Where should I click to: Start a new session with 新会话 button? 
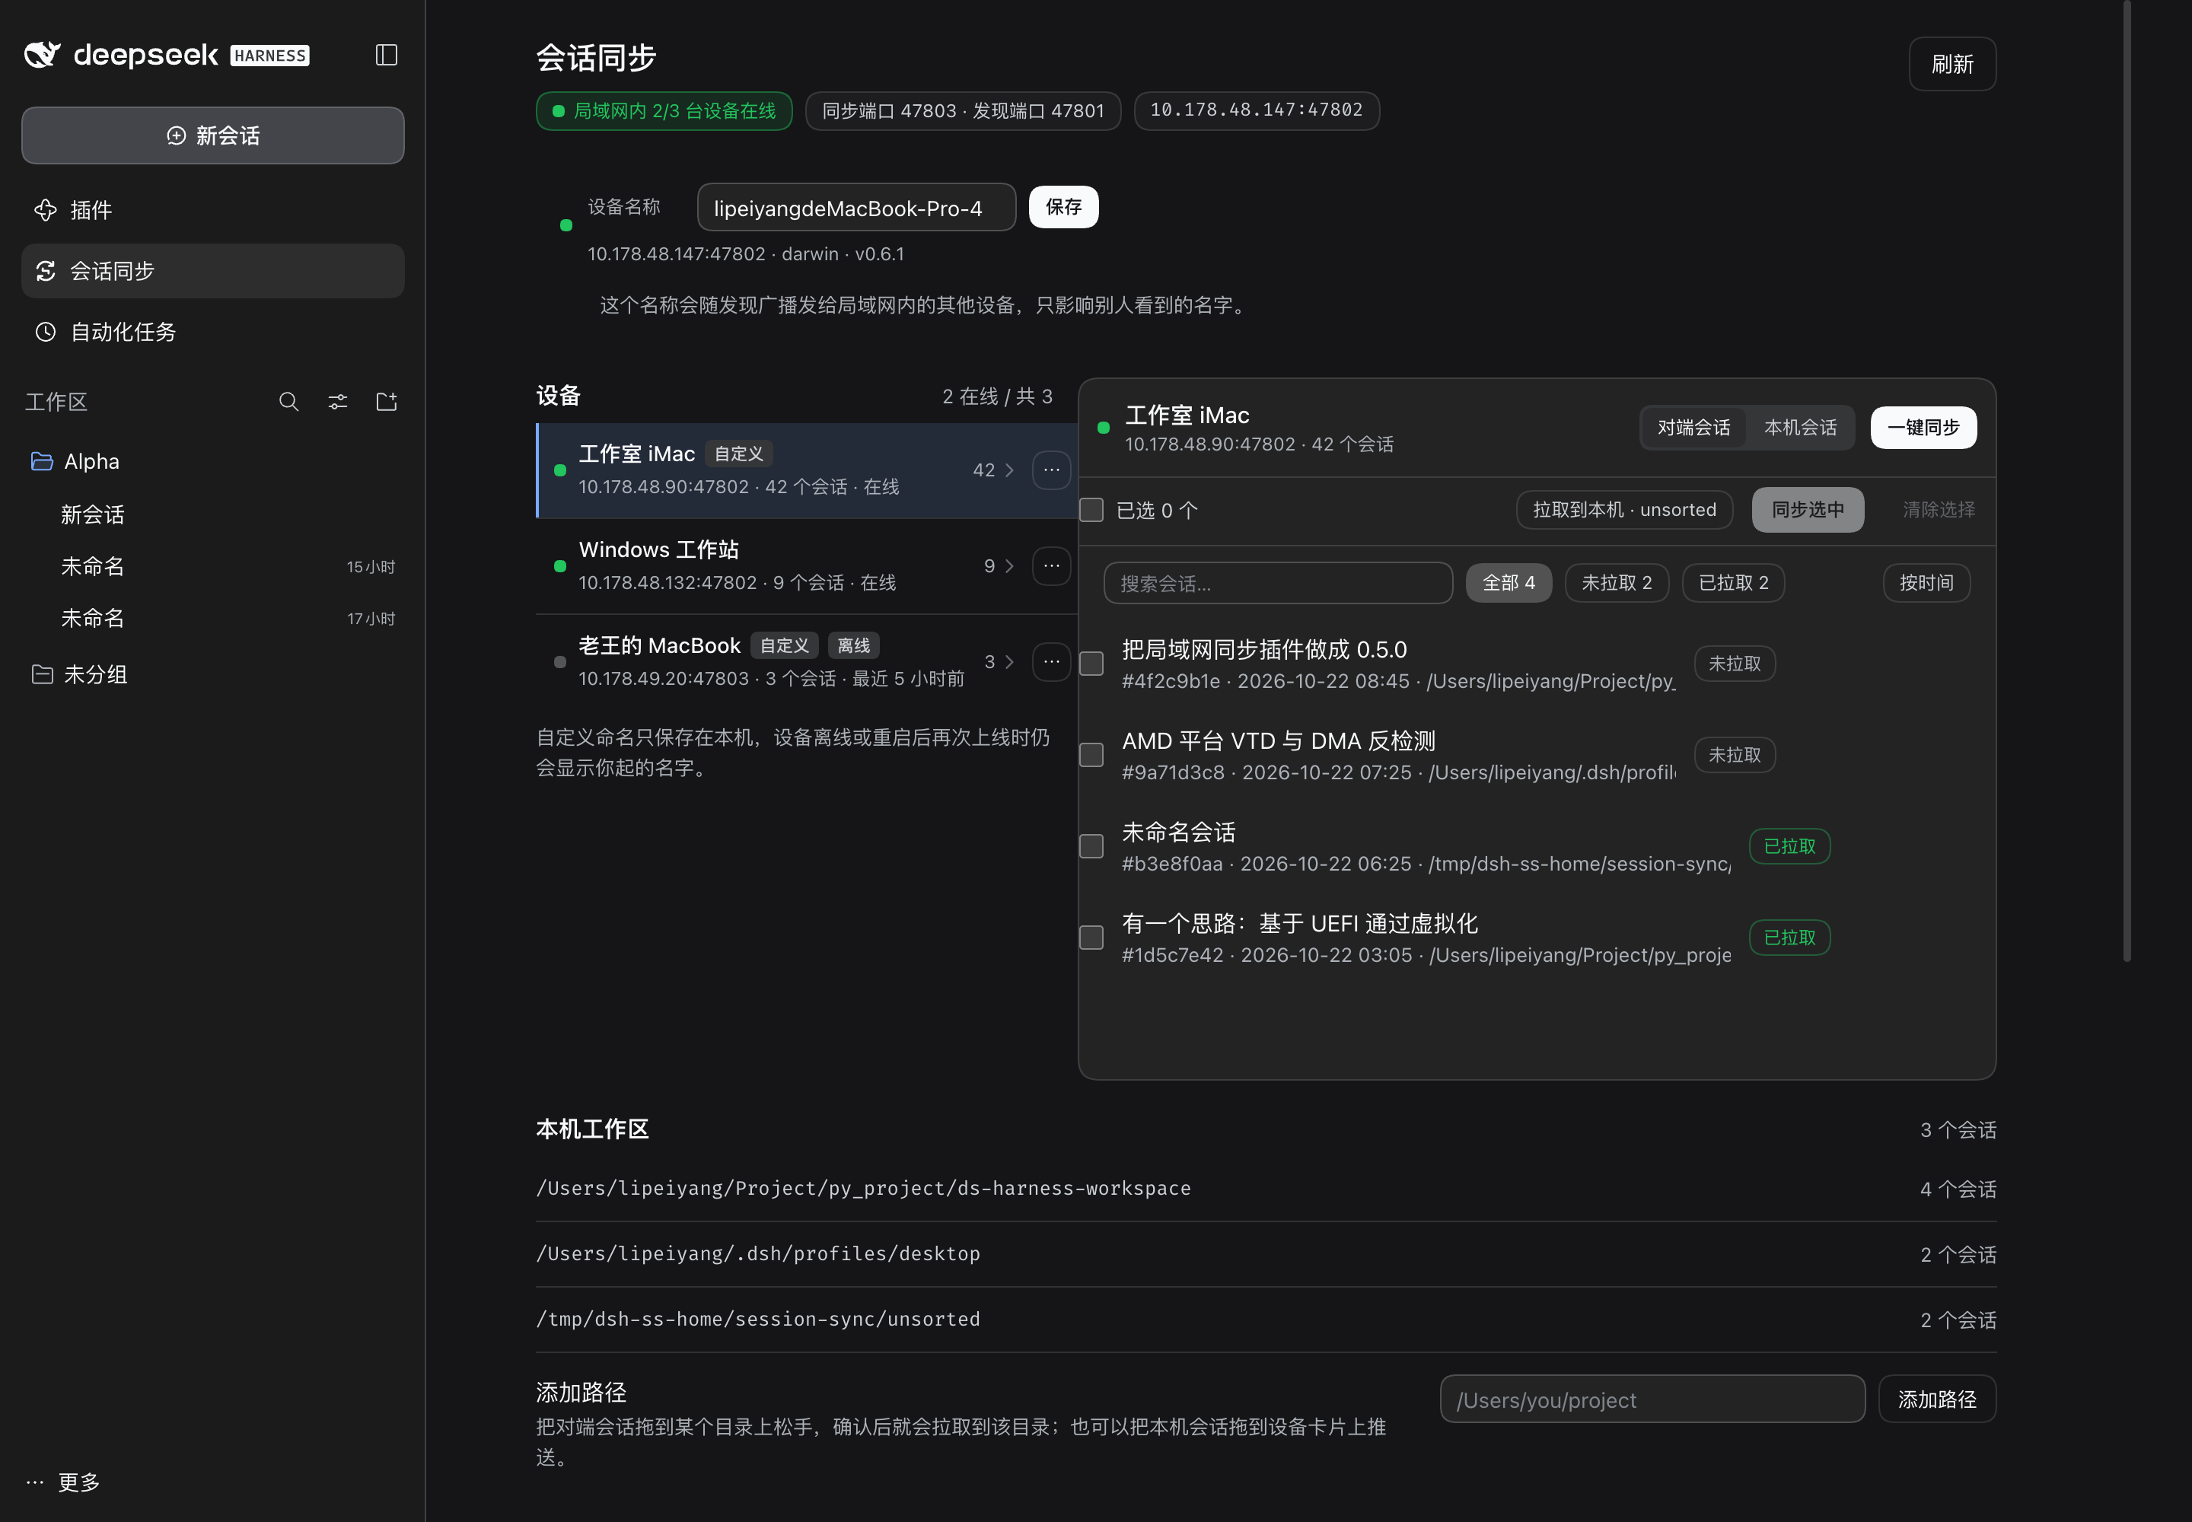coord(212,135)
